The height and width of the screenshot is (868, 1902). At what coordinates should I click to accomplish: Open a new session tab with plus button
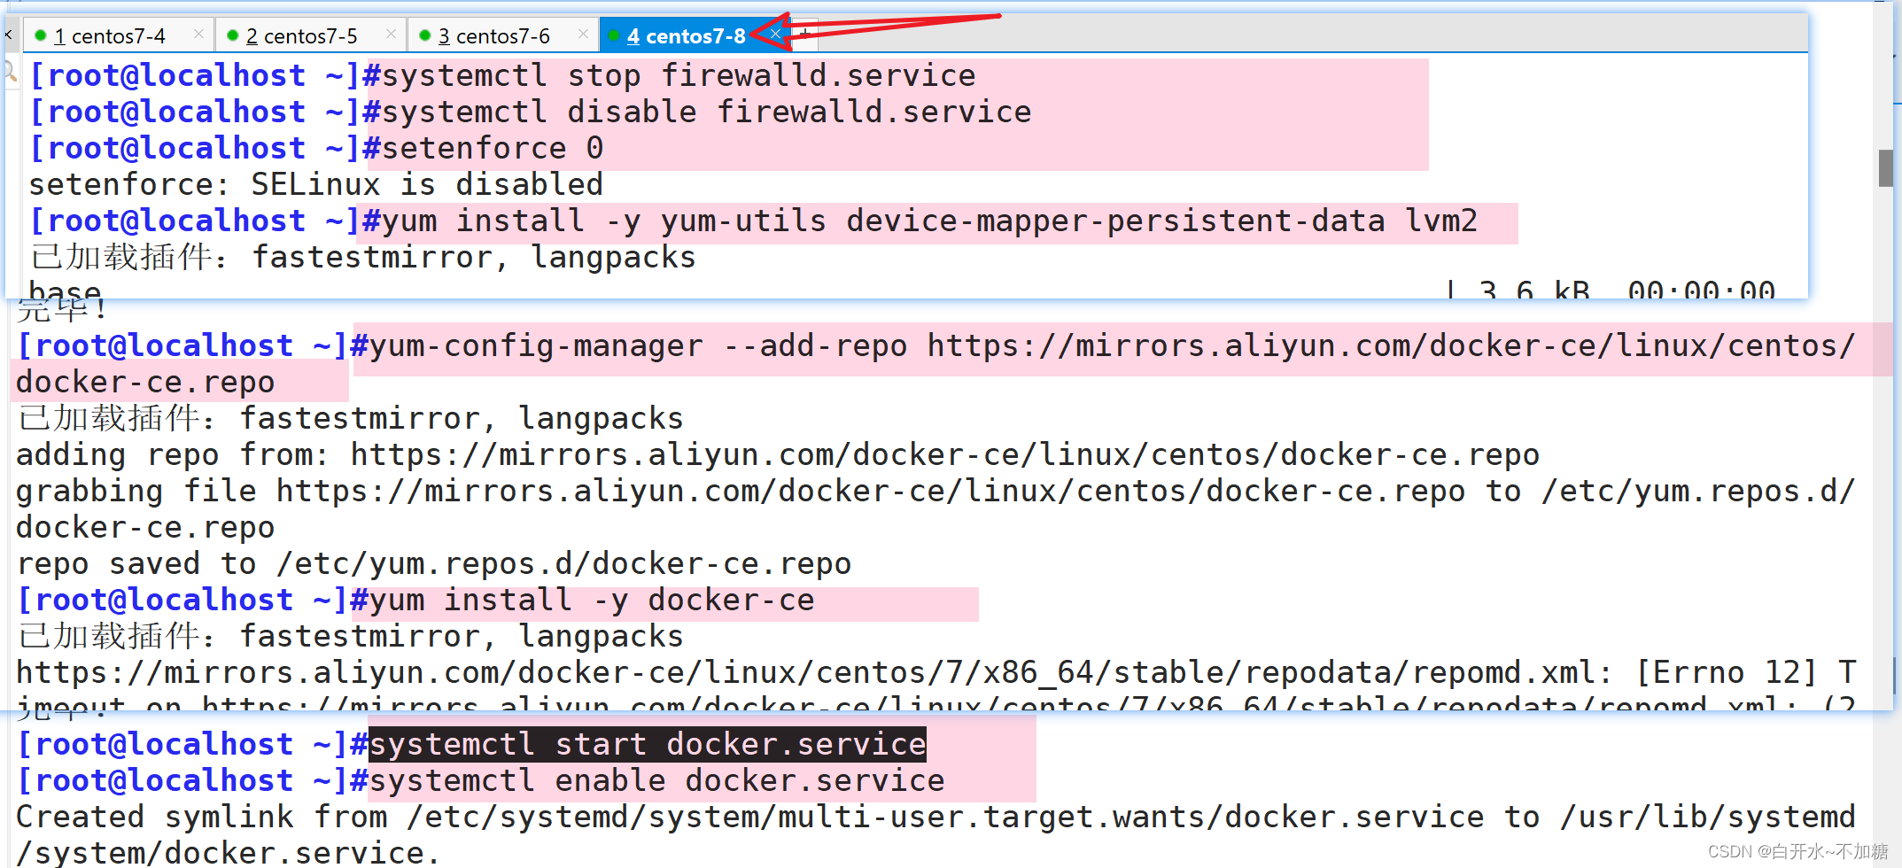[804, 34]
